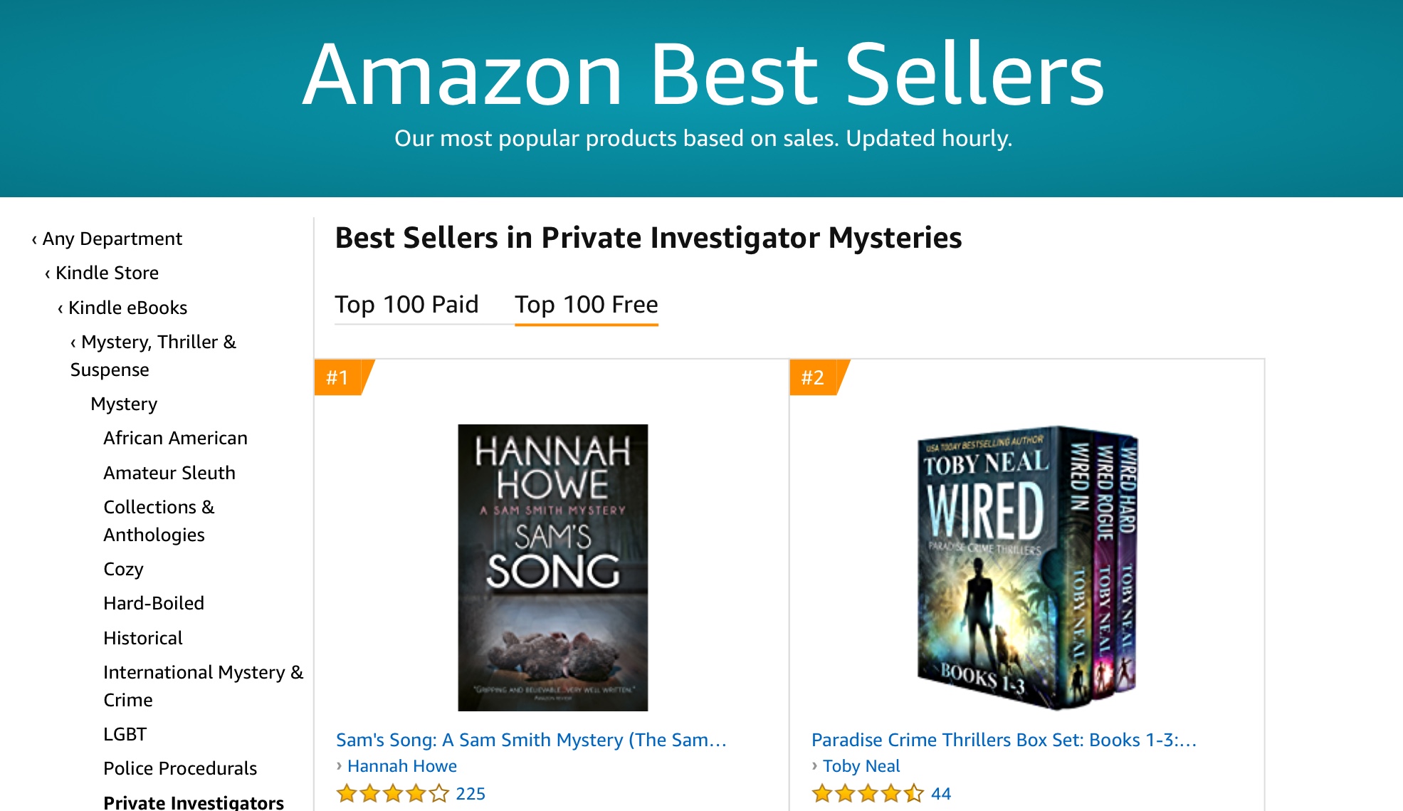Browse Police Procedurals category
1403x811 pixels.
180,768
